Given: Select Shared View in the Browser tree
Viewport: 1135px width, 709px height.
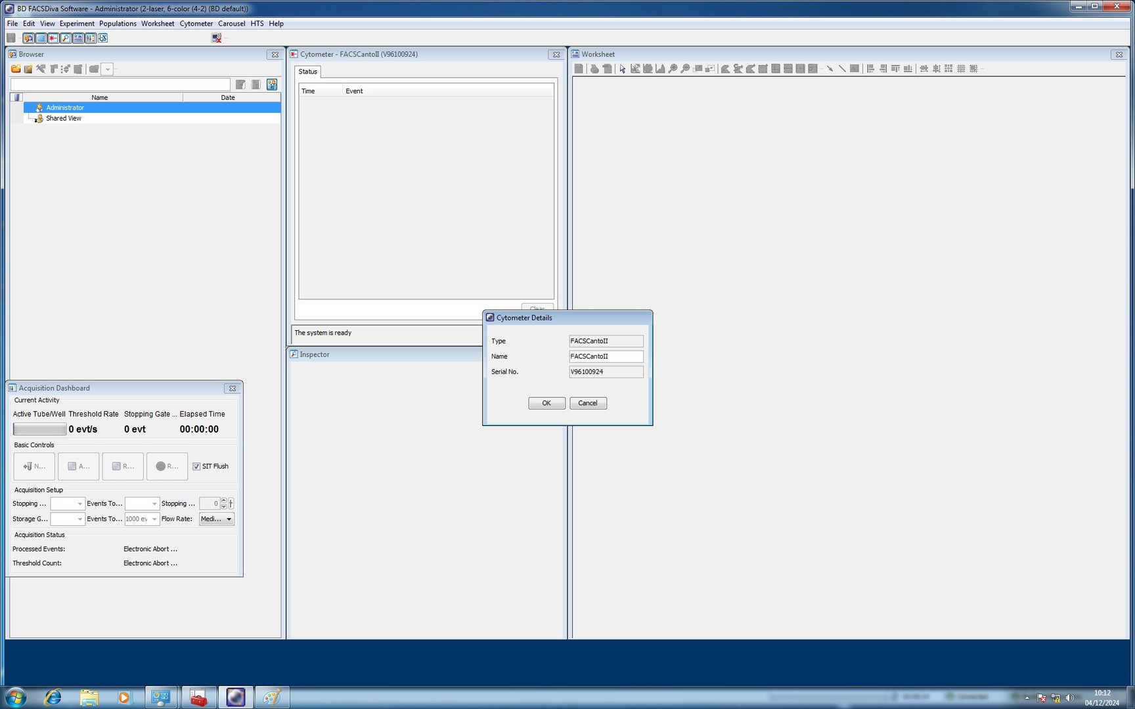Looking at the screenshot, I should tap(63, 118).
